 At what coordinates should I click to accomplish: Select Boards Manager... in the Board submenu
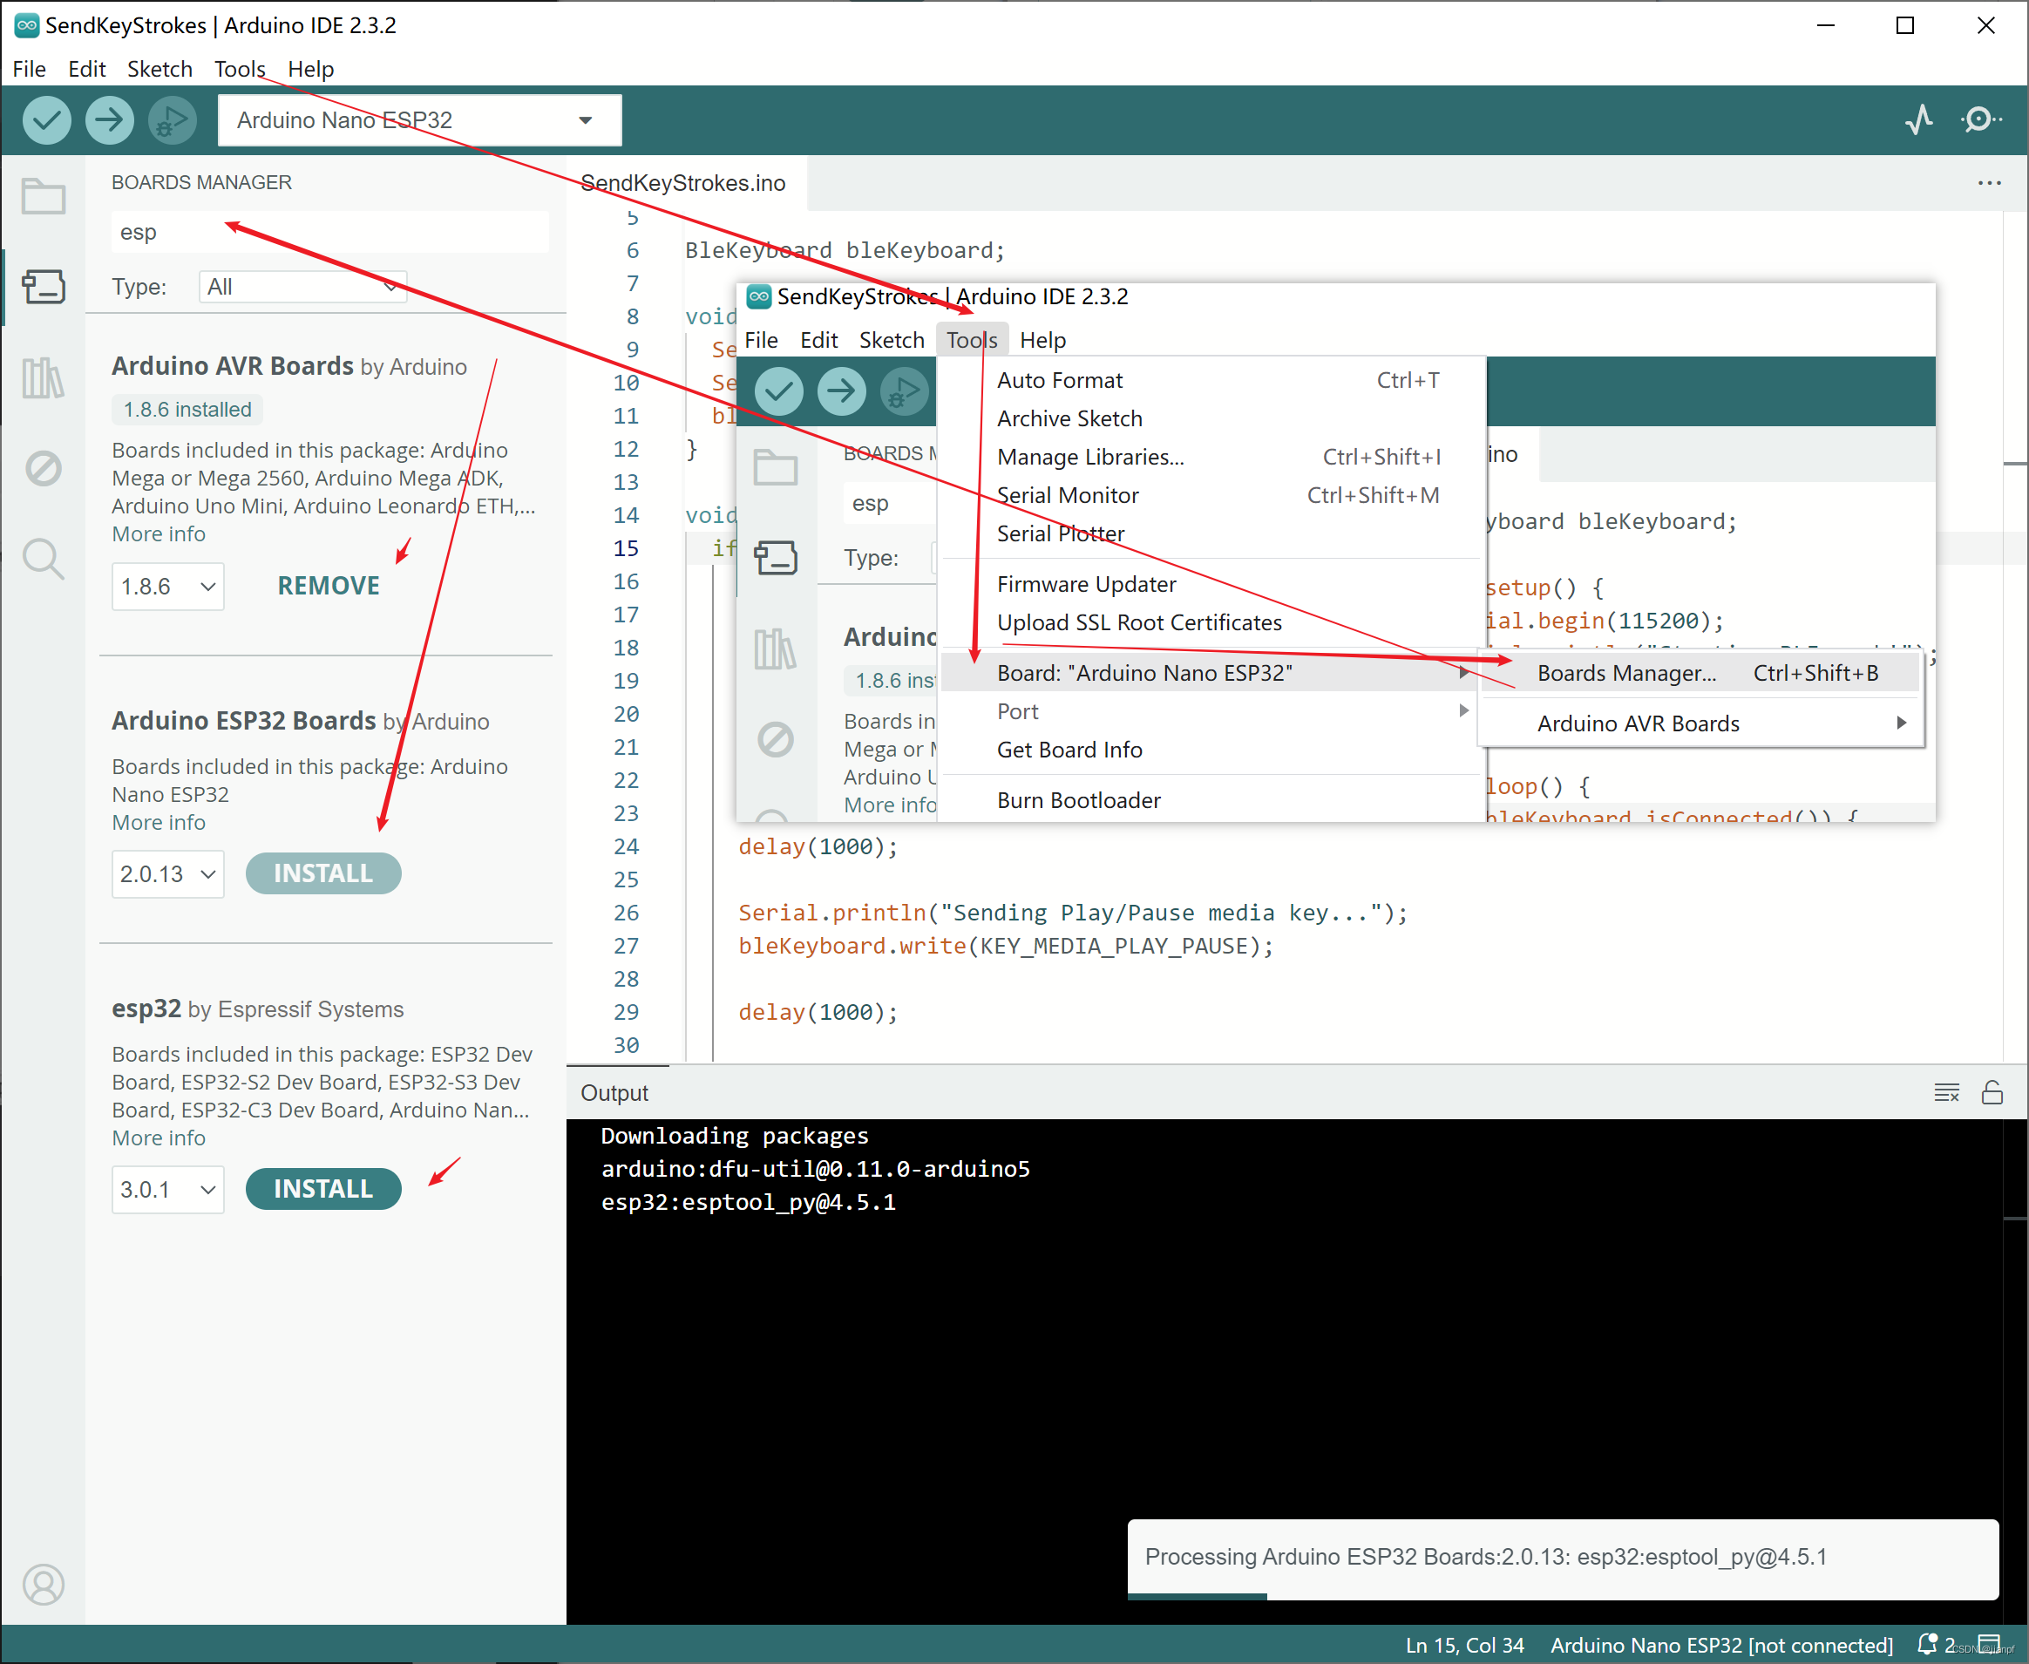click(1700, 673)
